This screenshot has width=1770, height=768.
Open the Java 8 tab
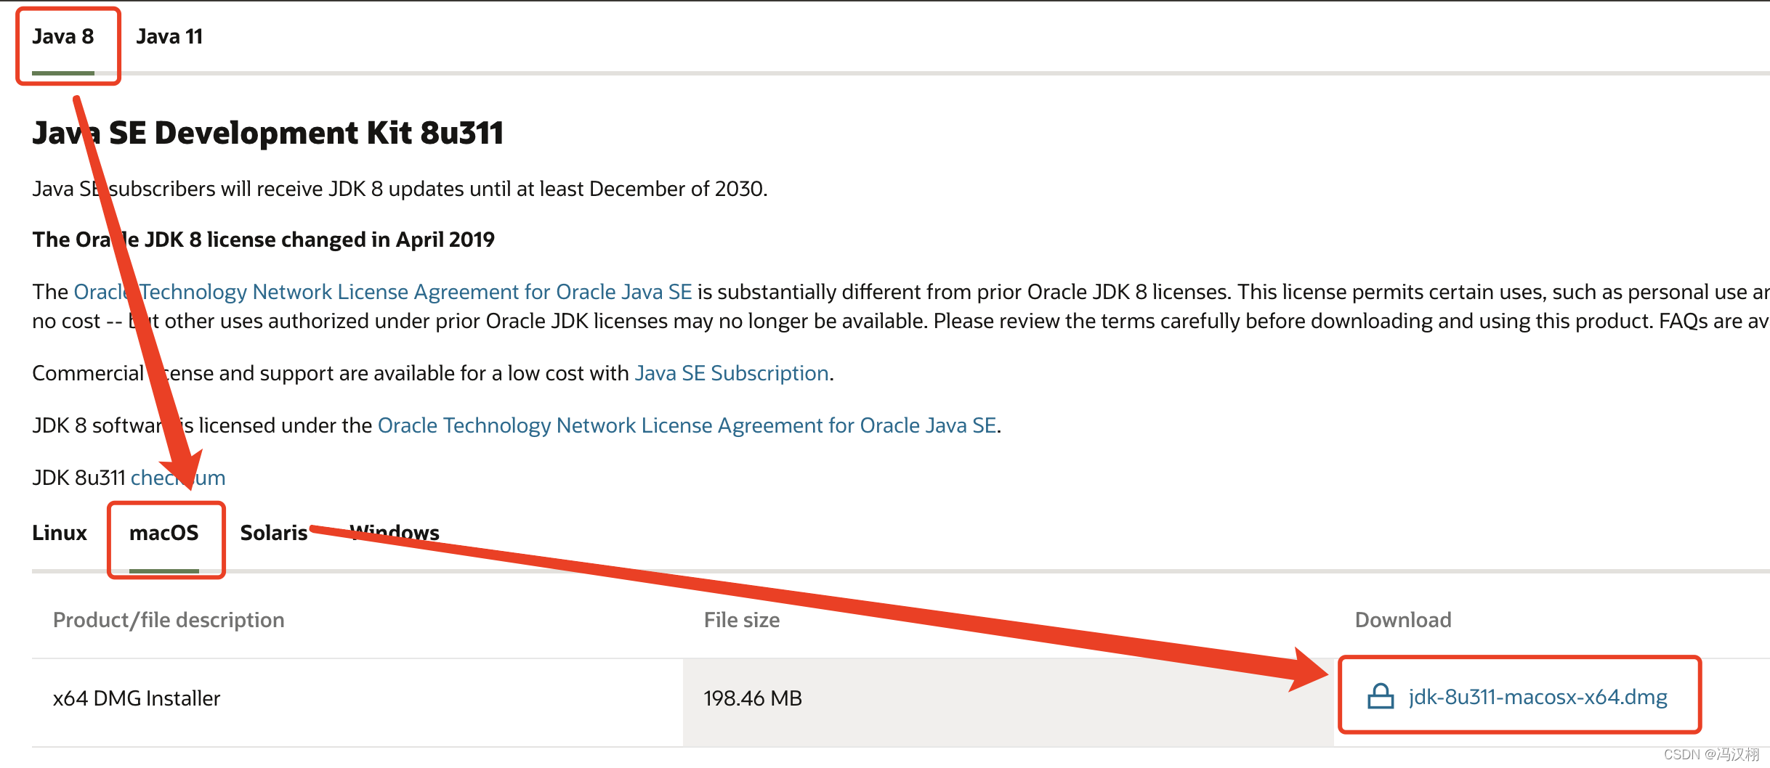coord(63,36)
